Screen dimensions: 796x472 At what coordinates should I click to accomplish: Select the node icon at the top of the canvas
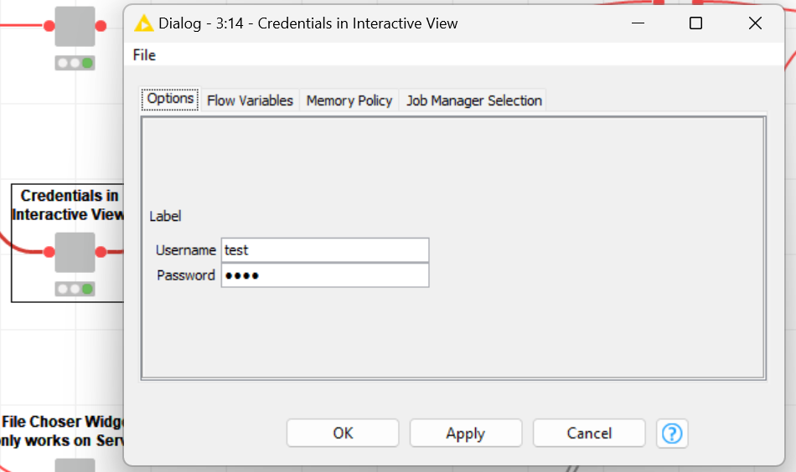75,26
